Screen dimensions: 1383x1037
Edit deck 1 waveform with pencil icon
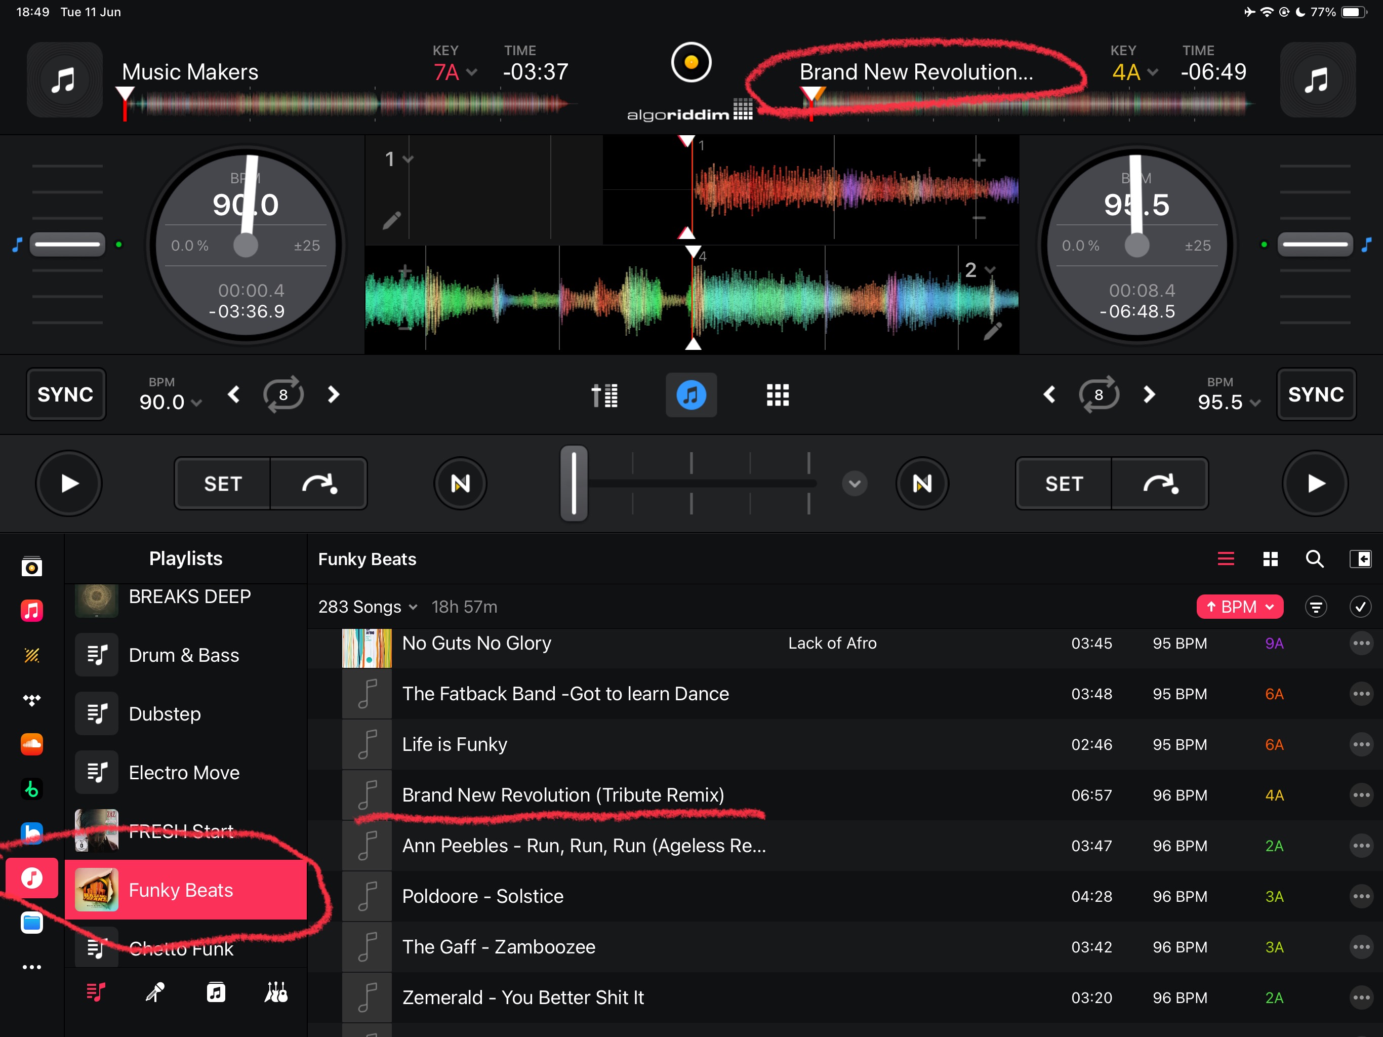[x=391, y=220]
